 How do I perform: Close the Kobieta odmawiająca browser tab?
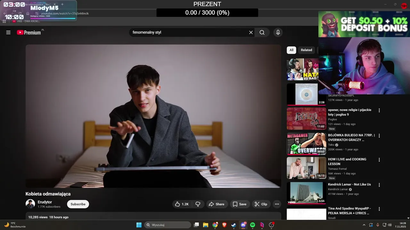54,4
